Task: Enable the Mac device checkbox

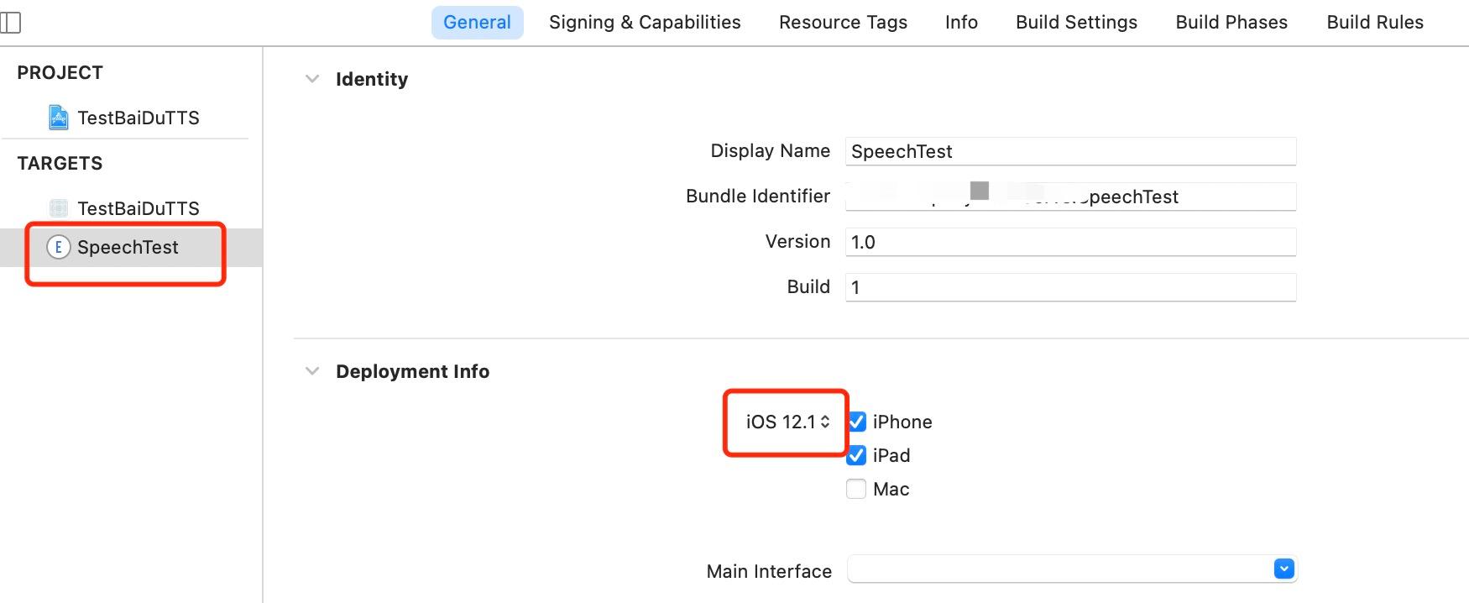Action: click(x=856, y=489)
